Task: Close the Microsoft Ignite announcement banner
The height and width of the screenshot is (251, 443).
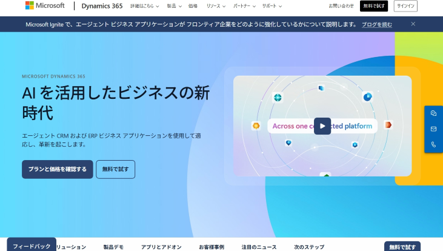Action: (x=413, y=24)
